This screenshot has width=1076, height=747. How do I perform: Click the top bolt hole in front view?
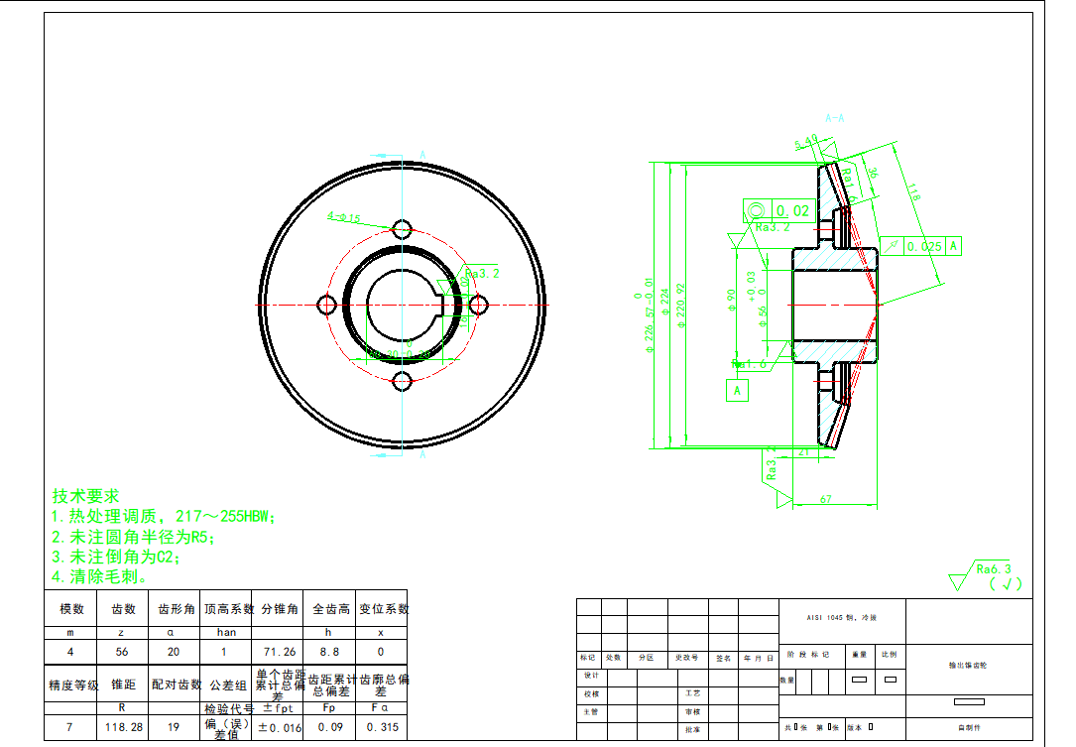[402, 228]
